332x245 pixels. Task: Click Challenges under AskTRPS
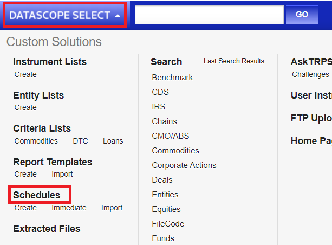[x=310, y=74]
